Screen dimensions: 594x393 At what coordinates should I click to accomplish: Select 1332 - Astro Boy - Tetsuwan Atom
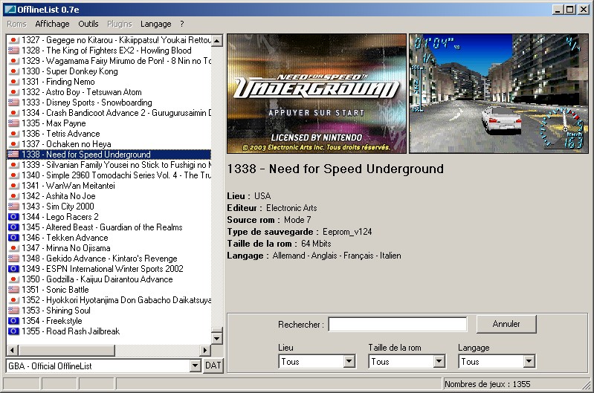109,92
